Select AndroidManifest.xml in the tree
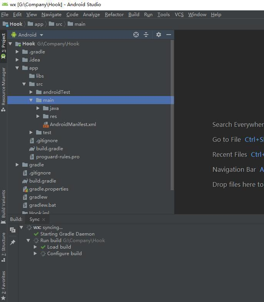 [x=73, y=124]
